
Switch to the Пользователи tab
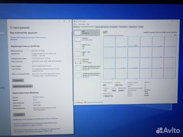pos(123,27)
